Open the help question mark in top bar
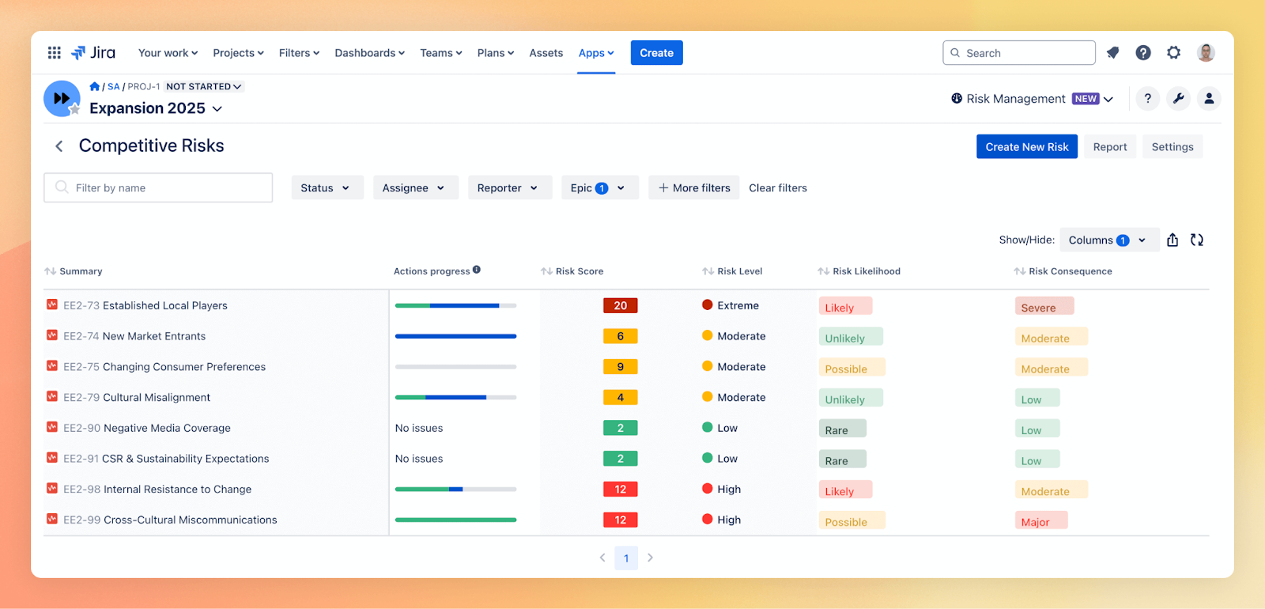 click(1143, 53)
